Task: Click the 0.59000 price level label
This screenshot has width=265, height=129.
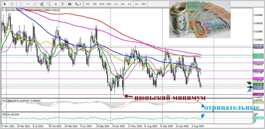Action: pos(259,63)
